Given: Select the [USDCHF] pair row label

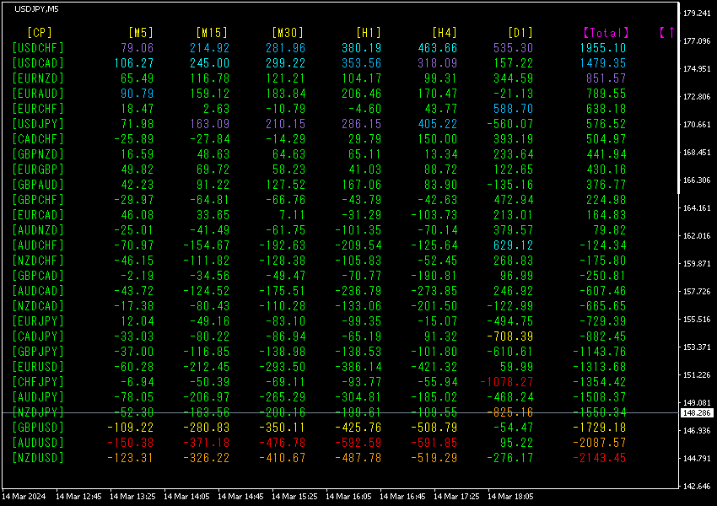Looking at the screenshot, I should [x=38, y=48].
